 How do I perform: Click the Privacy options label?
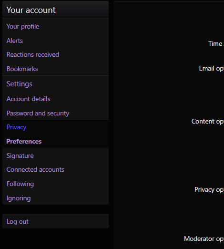(x=209, y=190)
